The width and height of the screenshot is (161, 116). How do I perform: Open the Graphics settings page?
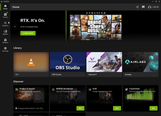[5, 24]
